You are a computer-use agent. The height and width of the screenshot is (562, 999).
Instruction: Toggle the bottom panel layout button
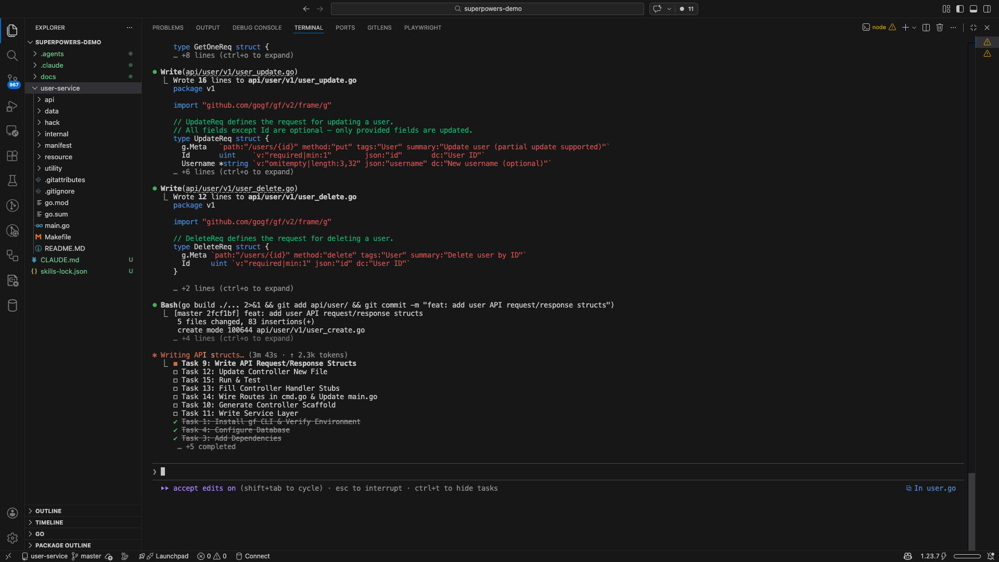pyautogui.click(x=974, y=9)
